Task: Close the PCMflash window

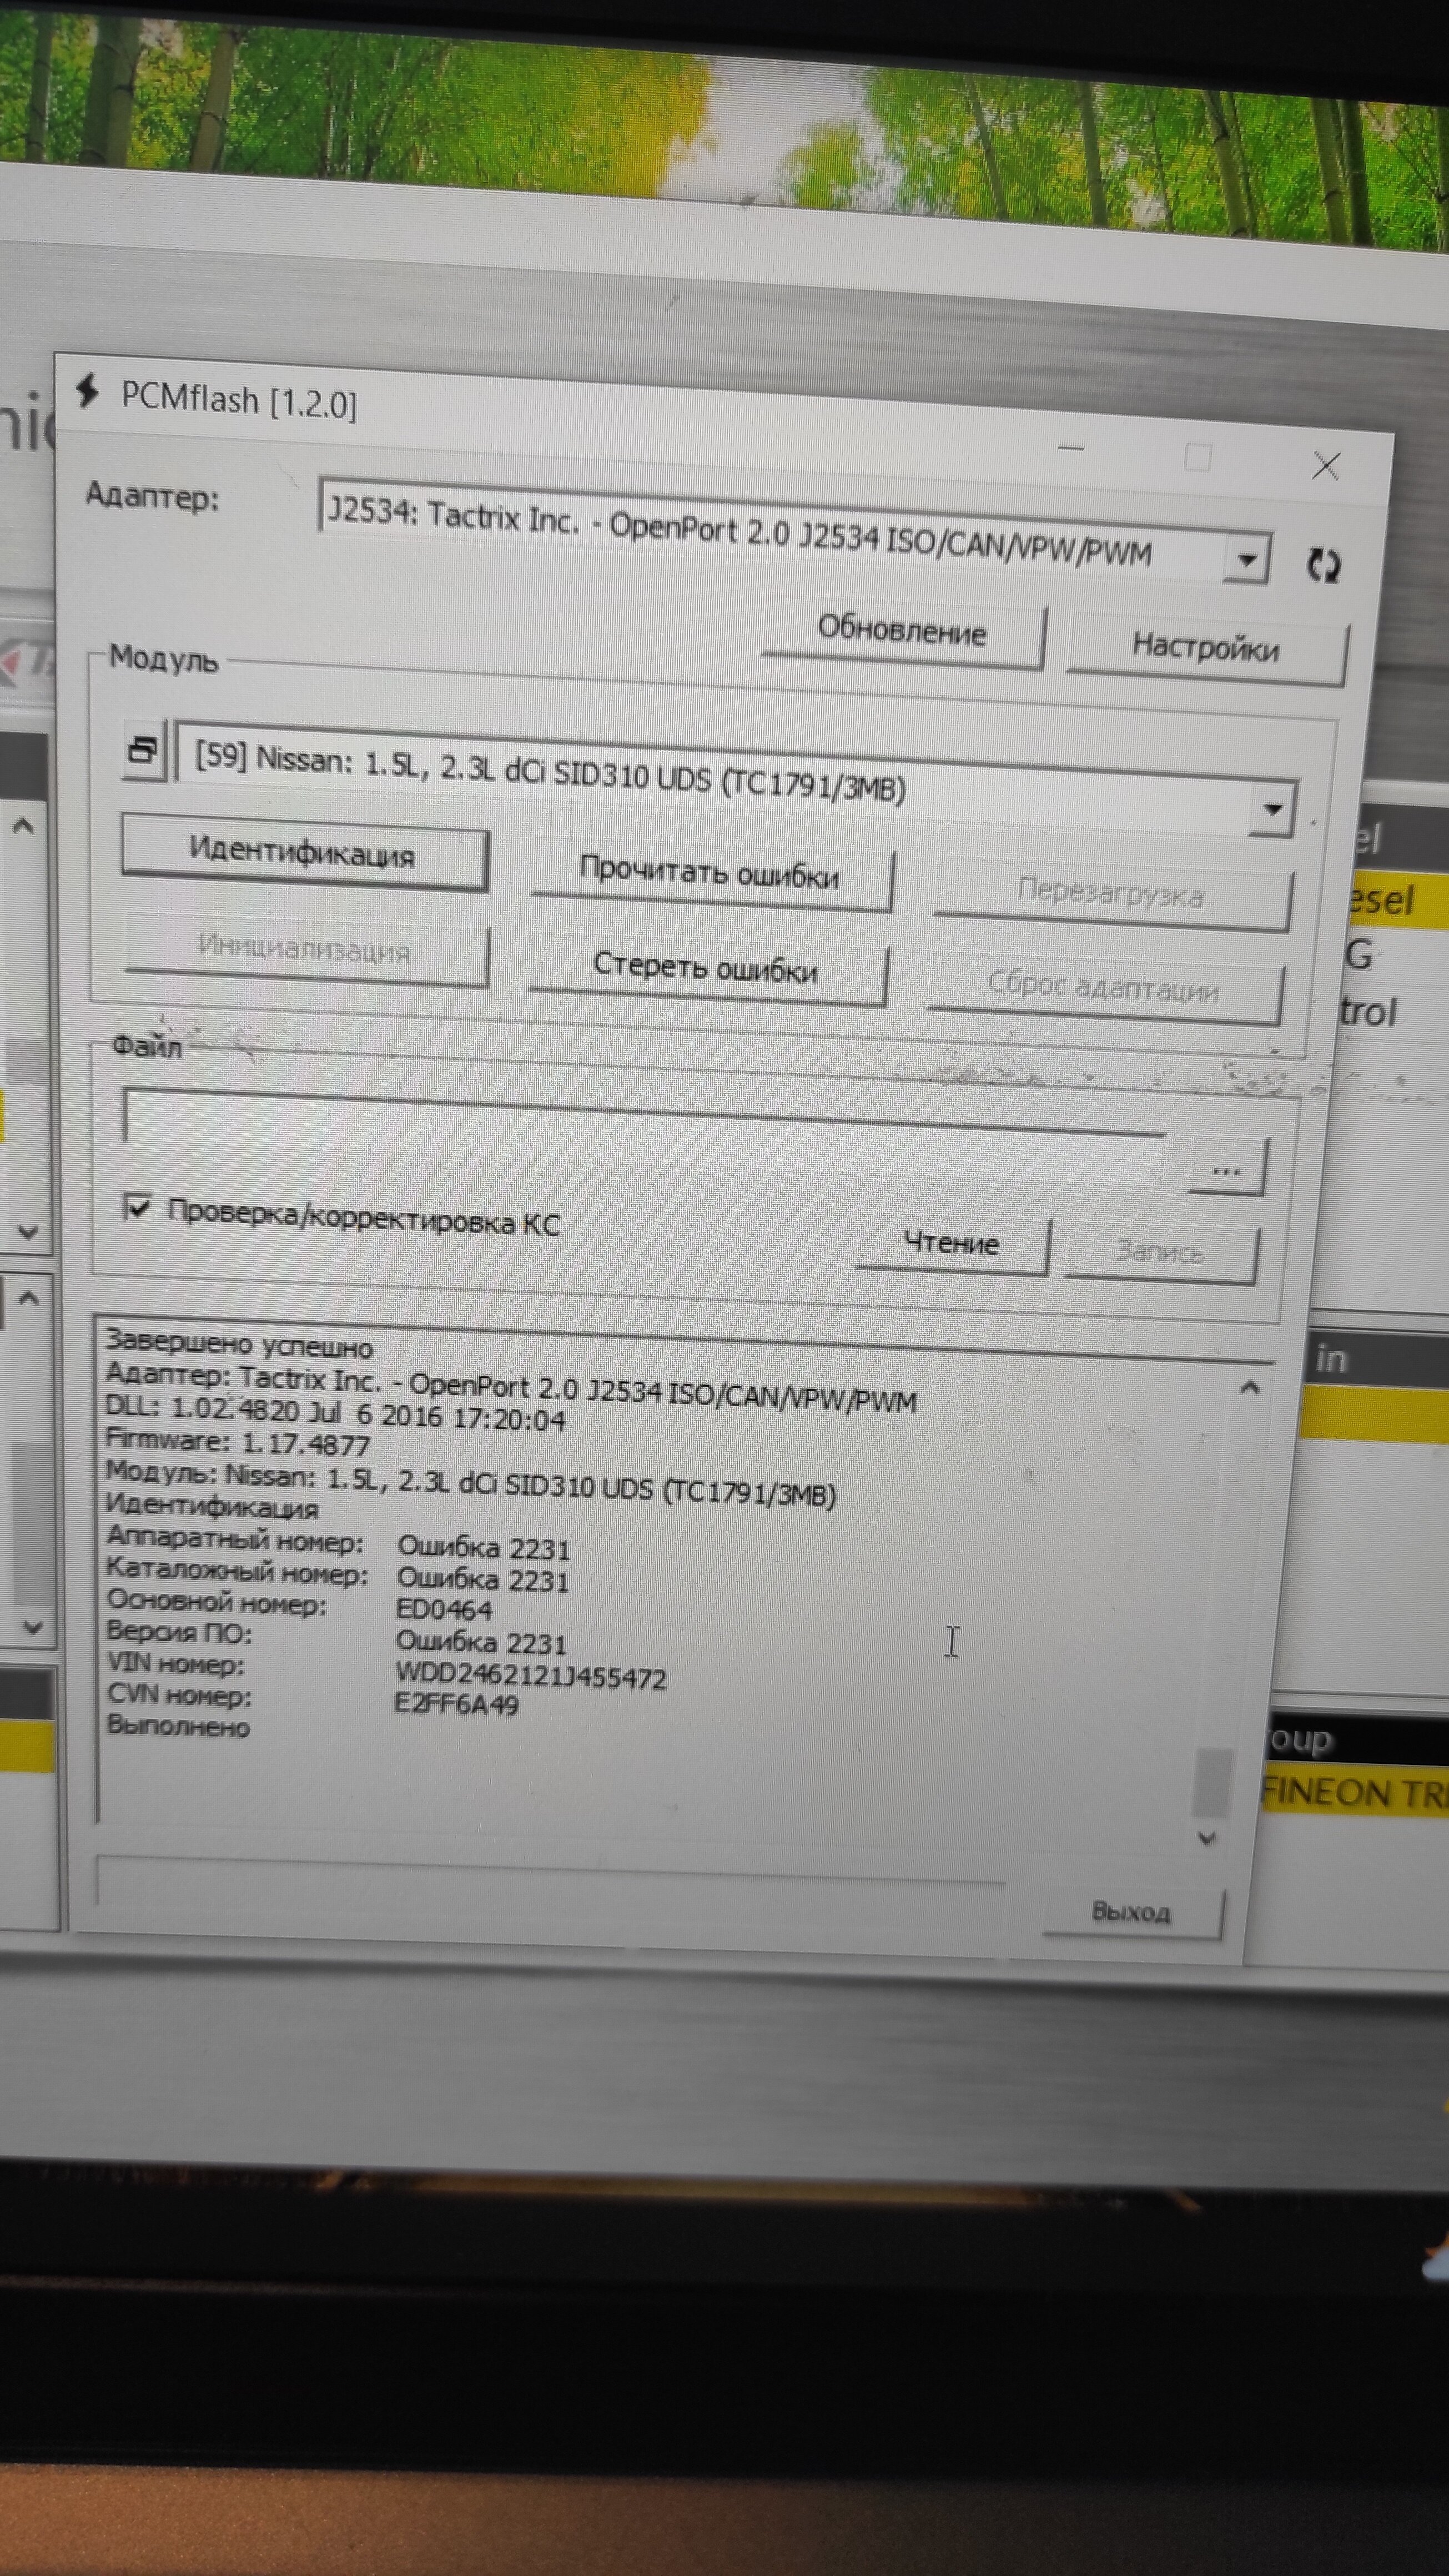Action: point(1326,465)
